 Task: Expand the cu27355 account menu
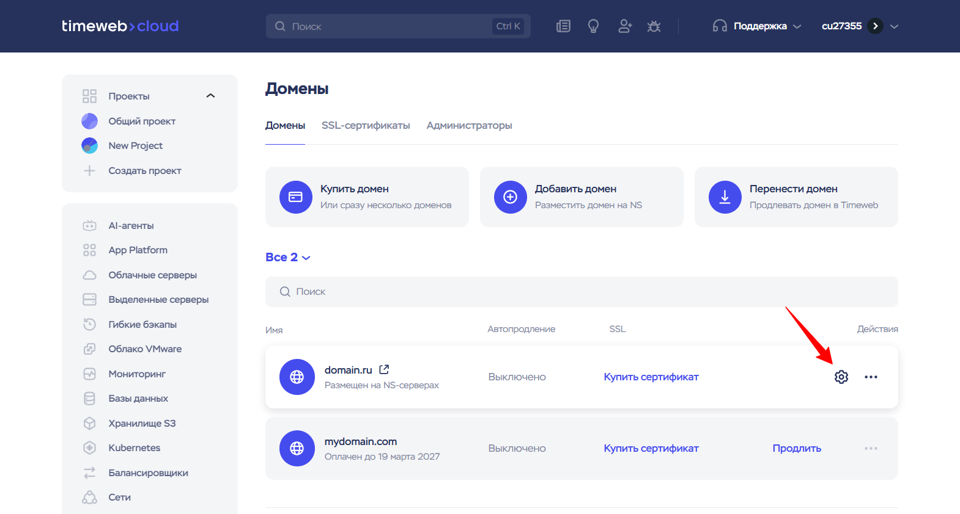894,26
